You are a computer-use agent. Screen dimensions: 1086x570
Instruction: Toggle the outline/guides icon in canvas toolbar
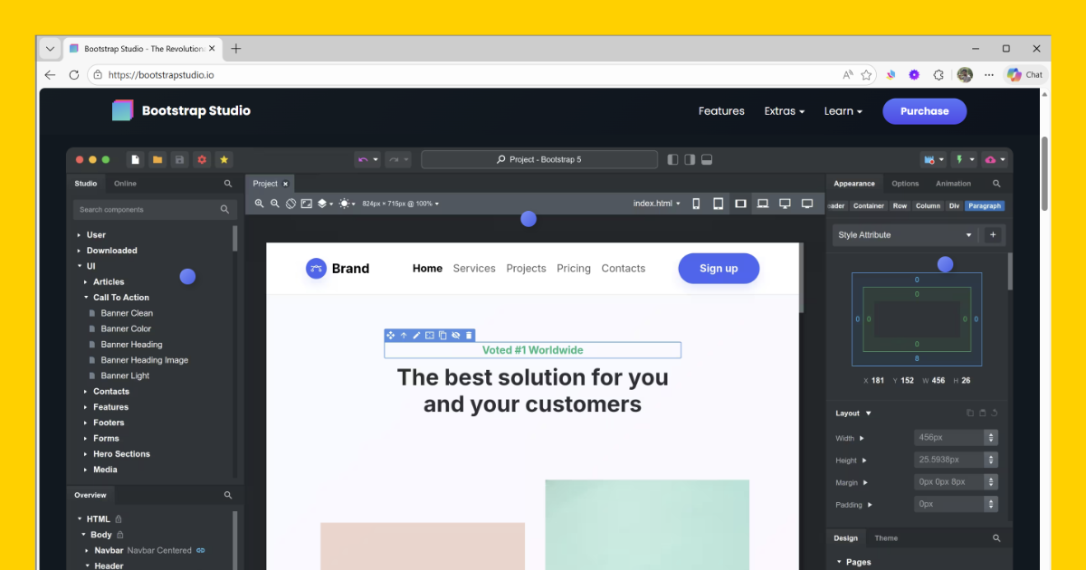[x=291, y=204]
